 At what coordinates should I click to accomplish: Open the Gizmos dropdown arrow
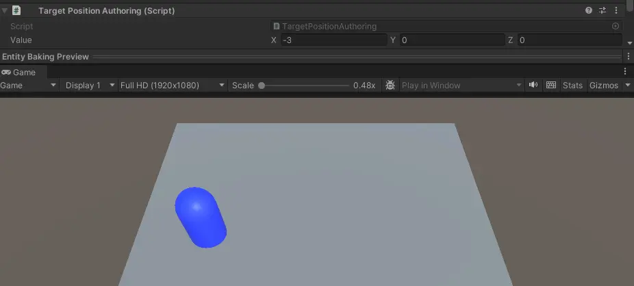(x=628, y=86)
